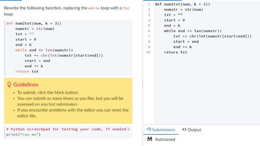260x146 pixels.
Task: Click editor line 4 start = 0
Action: (x=174, y=20)
